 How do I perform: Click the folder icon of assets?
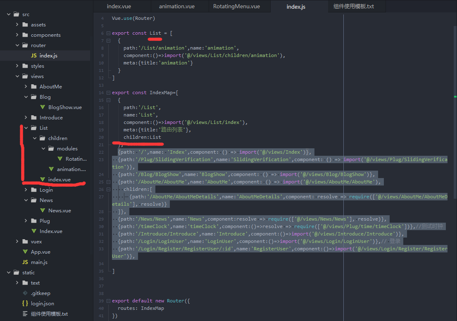point(25,24)
